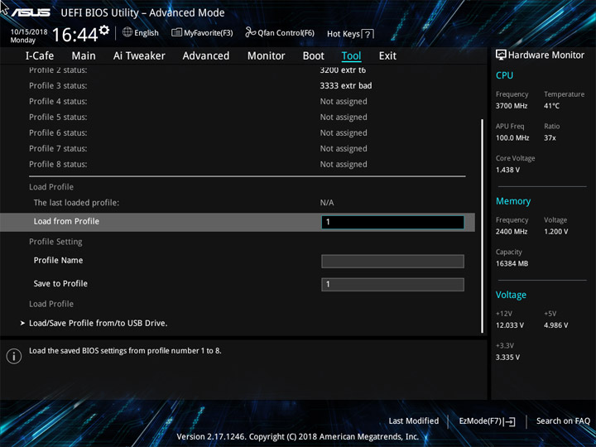Image resolution: width=596 pixels, height=447 pixels.
Task: Open the Exit tab
Action: pos(387,56)
